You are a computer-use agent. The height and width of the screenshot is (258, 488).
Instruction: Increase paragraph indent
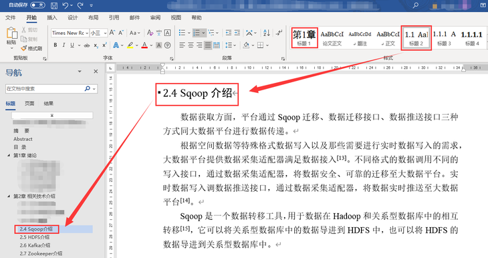(x=237, y=33)
